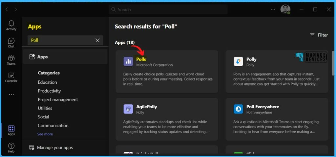This screenshot has width=336, height=157.
Task: Minimize the Teams window
Action: point(302,9)
